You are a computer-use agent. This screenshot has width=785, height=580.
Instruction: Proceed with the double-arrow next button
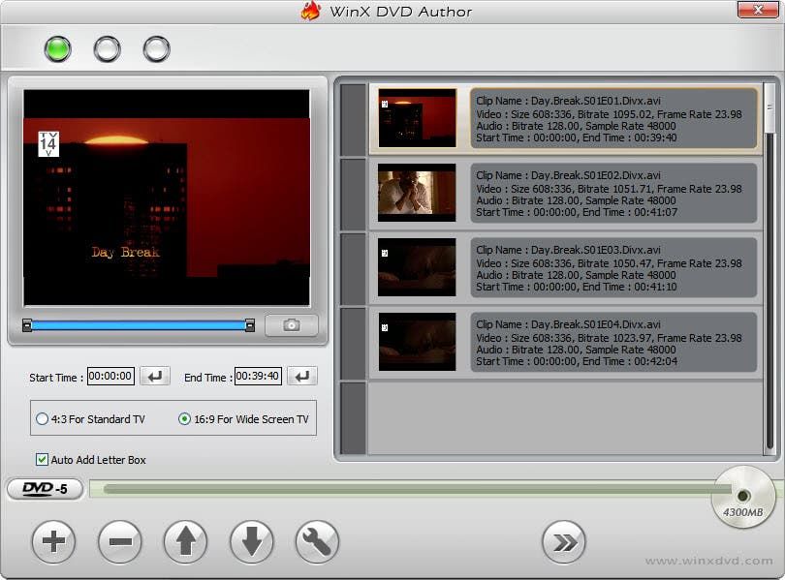(x=564, y=541)
